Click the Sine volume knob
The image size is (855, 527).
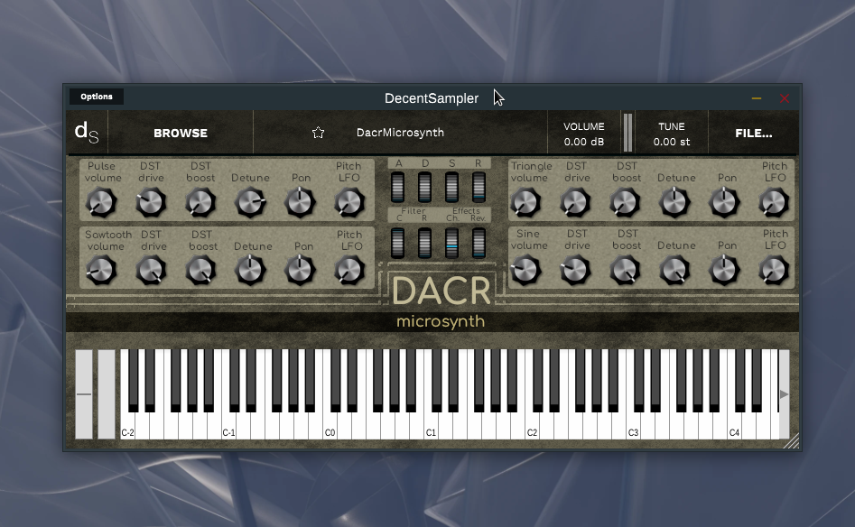[525, 271]
